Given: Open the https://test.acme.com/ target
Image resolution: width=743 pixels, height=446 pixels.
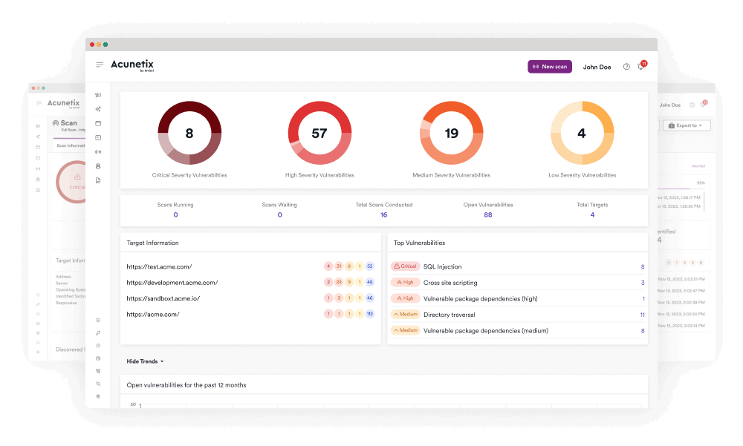Looking at the screenshot, I should (x=159, y=266).
